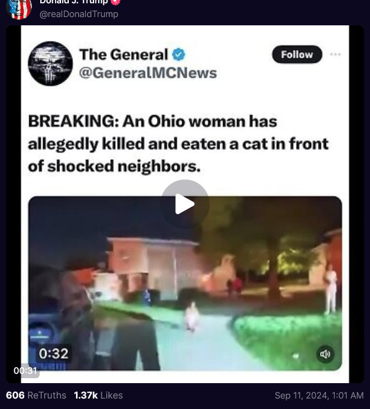370x409 pixels.
Task: Click the Follow button
Action: 297,54
